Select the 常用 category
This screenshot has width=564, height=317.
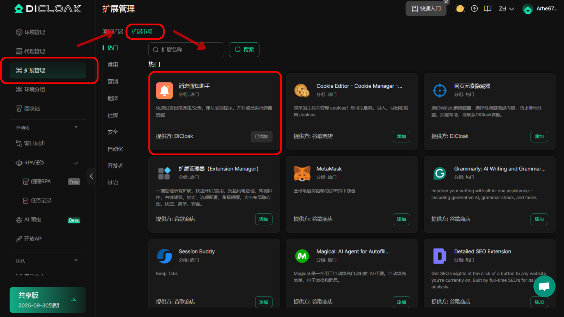113,65
